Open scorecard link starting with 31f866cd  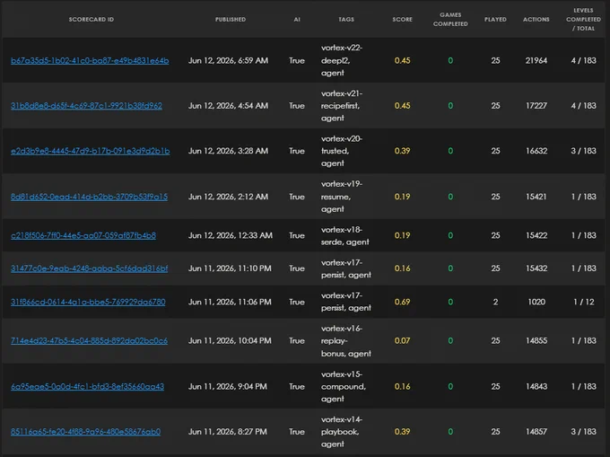pos(88,302)
